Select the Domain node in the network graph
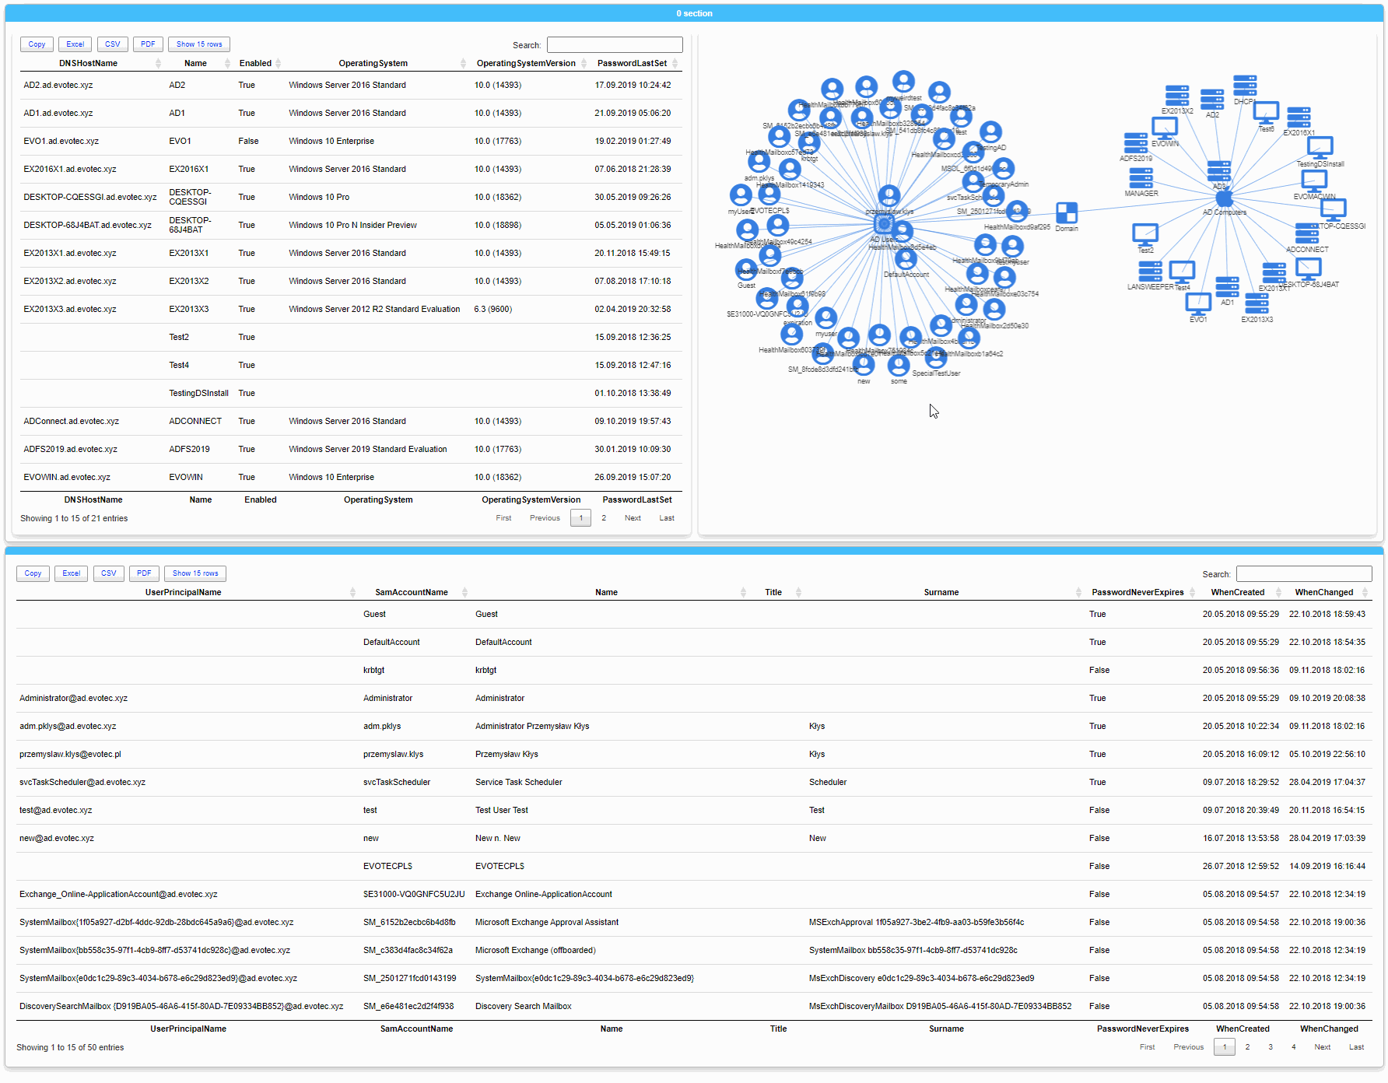Viewport: 1388px width, 1083px height. point(1067,210)
